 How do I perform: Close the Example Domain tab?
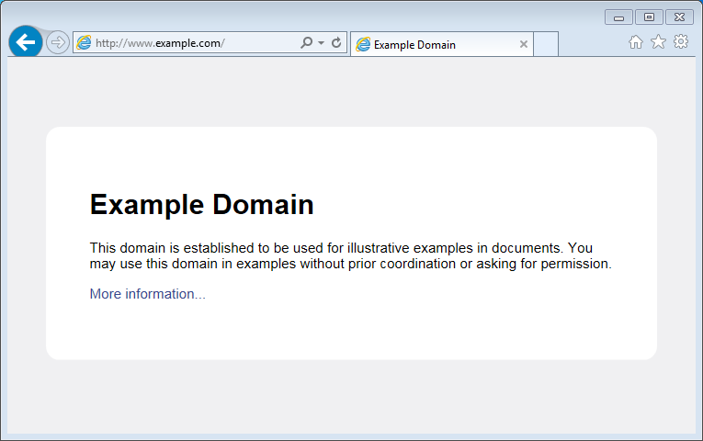tap(524, 44)
